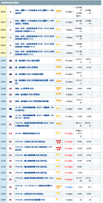Click the Canada flag icon
The image size is (103, 203).
pyautogui.click(x=11, y=134)
